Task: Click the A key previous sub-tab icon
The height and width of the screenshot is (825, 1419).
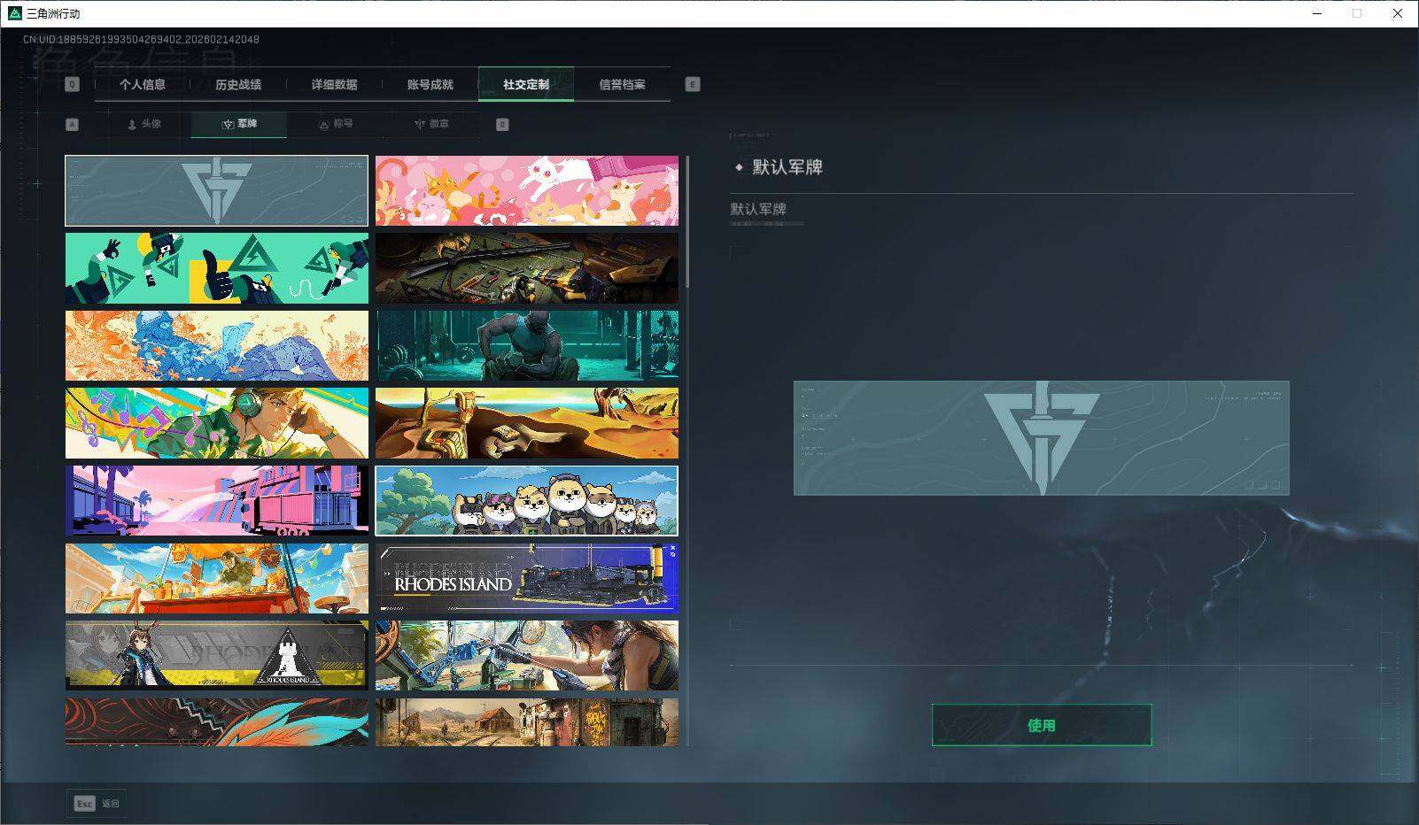Action: point(73,125)
